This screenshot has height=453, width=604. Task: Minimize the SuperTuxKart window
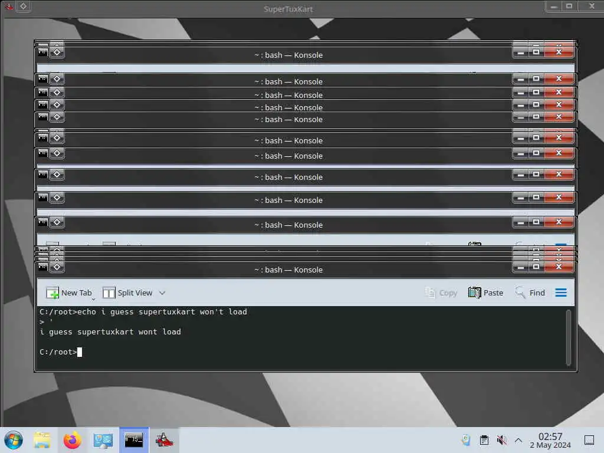(553, 6)
